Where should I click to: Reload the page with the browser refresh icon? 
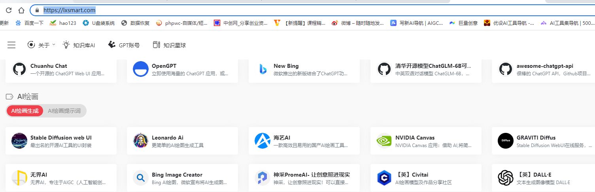(x=9, y=10)
